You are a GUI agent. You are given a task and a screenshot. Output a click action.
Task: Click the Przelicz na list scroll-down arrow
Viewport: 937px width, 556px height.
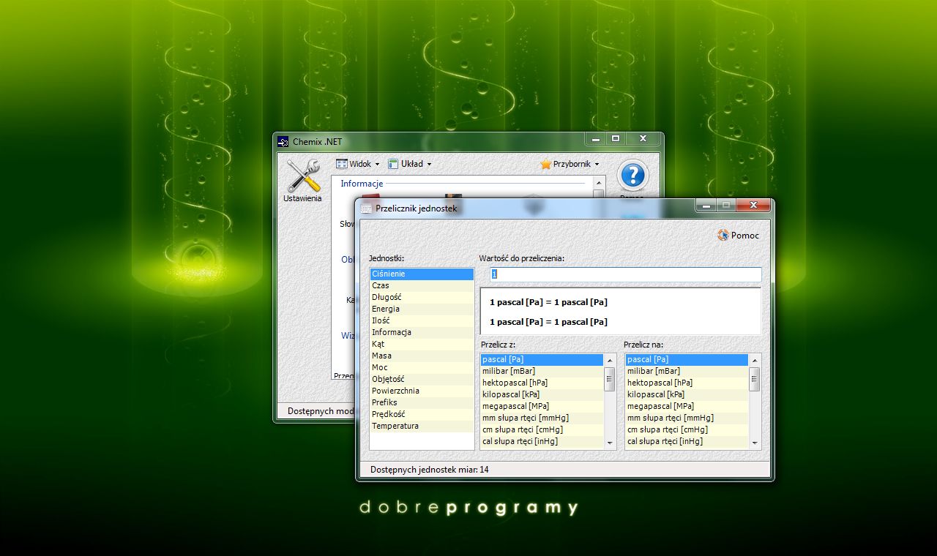[755, 443]
